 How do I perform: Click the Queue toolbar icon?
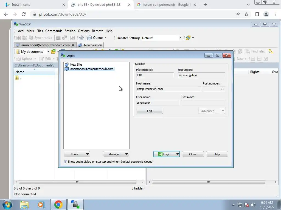pyautogui.click(x=89, y=38)
